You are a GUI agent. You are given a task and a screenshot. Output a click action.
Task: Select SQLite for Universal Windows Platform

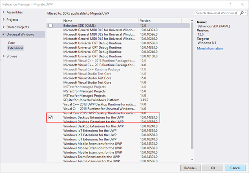pyautogui.click(x=118, y=100)
